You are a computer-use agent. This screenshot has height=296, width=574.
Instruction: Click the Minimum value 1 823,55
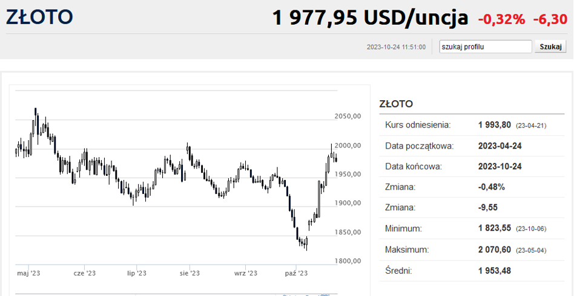pos(495,228)
